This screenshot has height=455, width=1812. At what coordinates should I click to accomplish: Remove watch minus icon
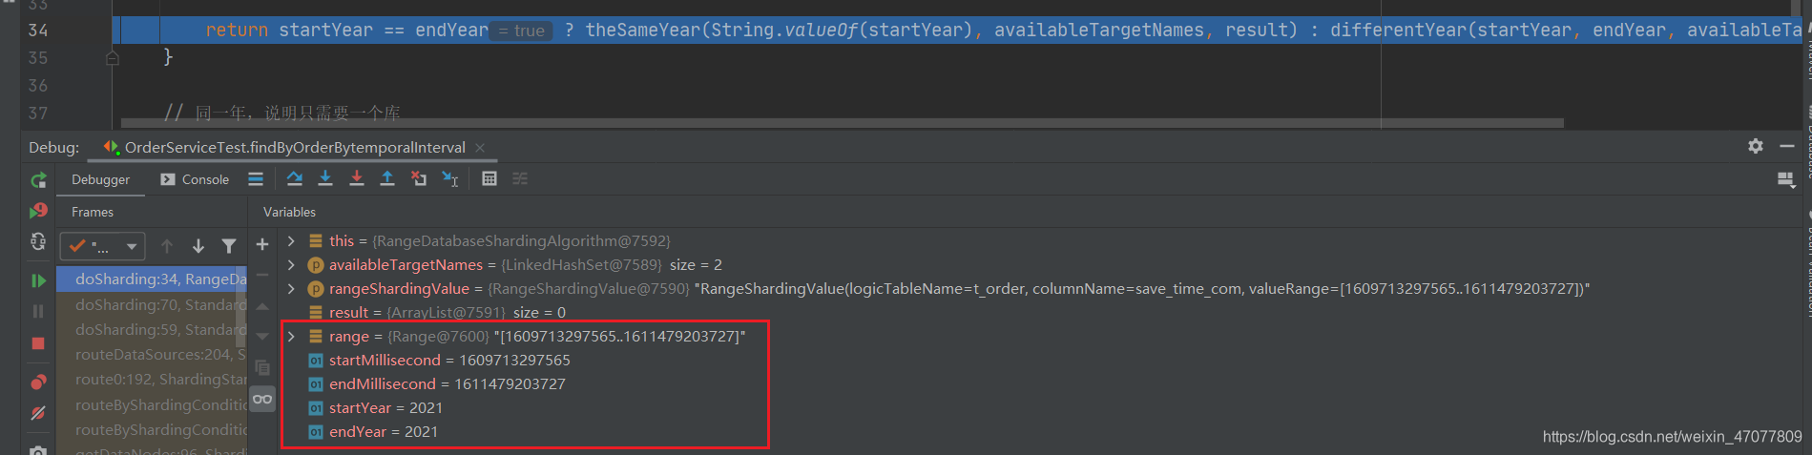(262, 276)
